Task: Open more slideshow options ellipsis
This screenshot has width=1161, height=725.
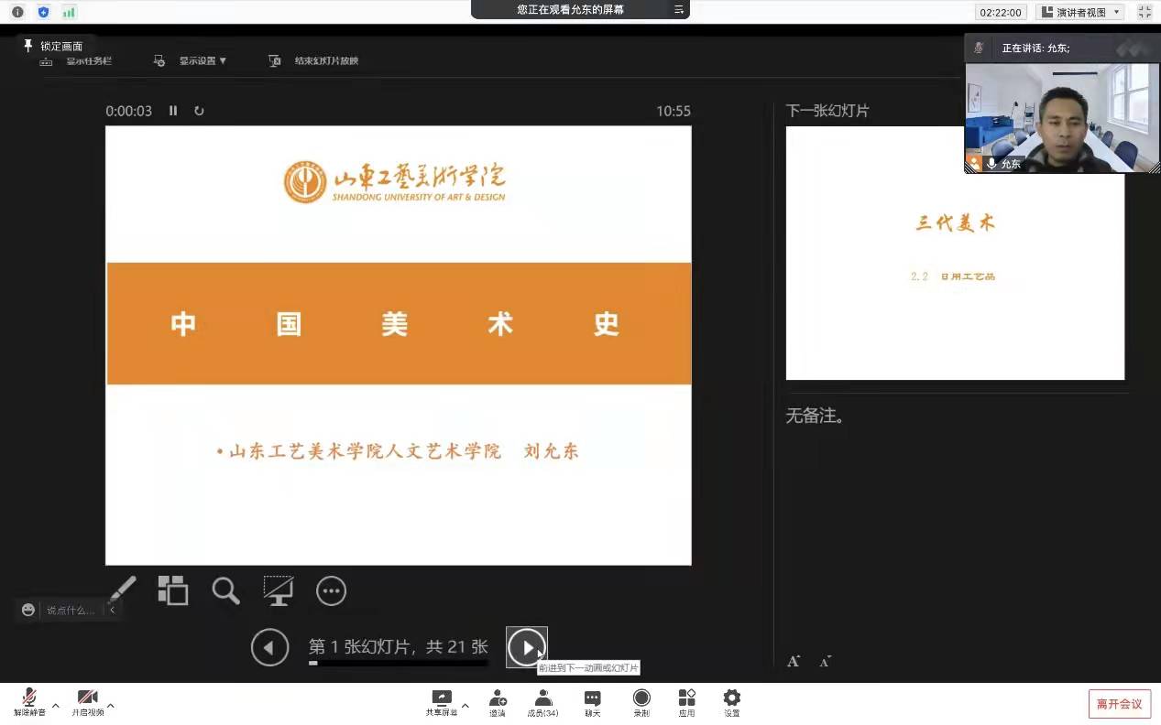Action: 331,590
